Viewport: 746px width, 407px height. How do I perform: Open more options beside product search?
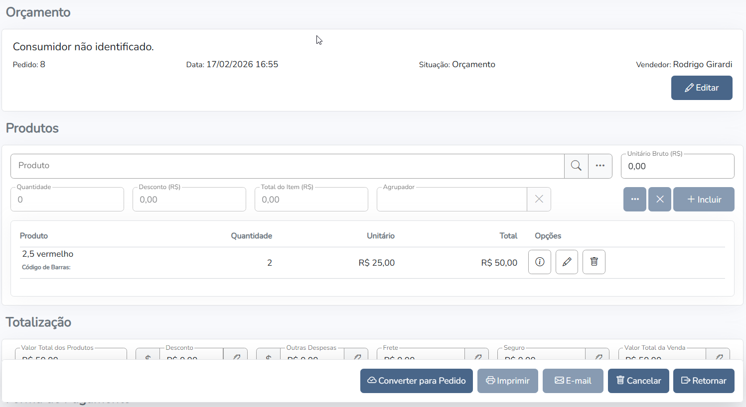point(600,166)
